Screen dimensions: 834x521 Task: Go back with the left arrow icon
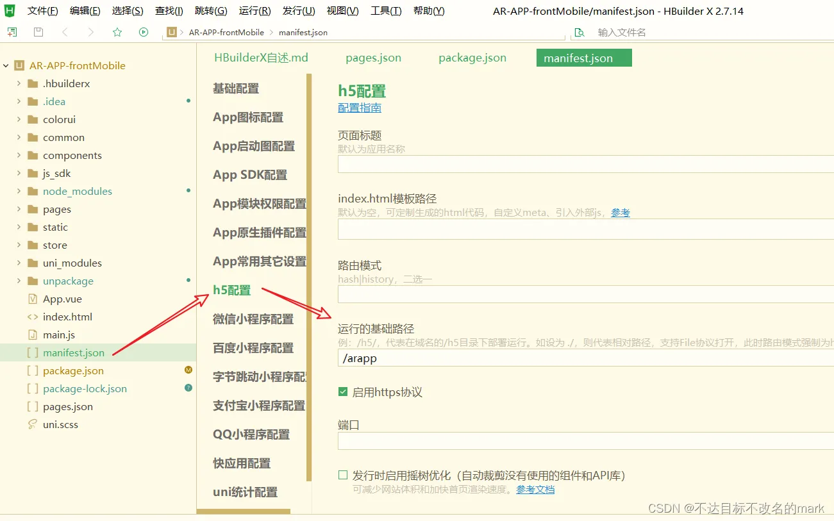(65, 32)
